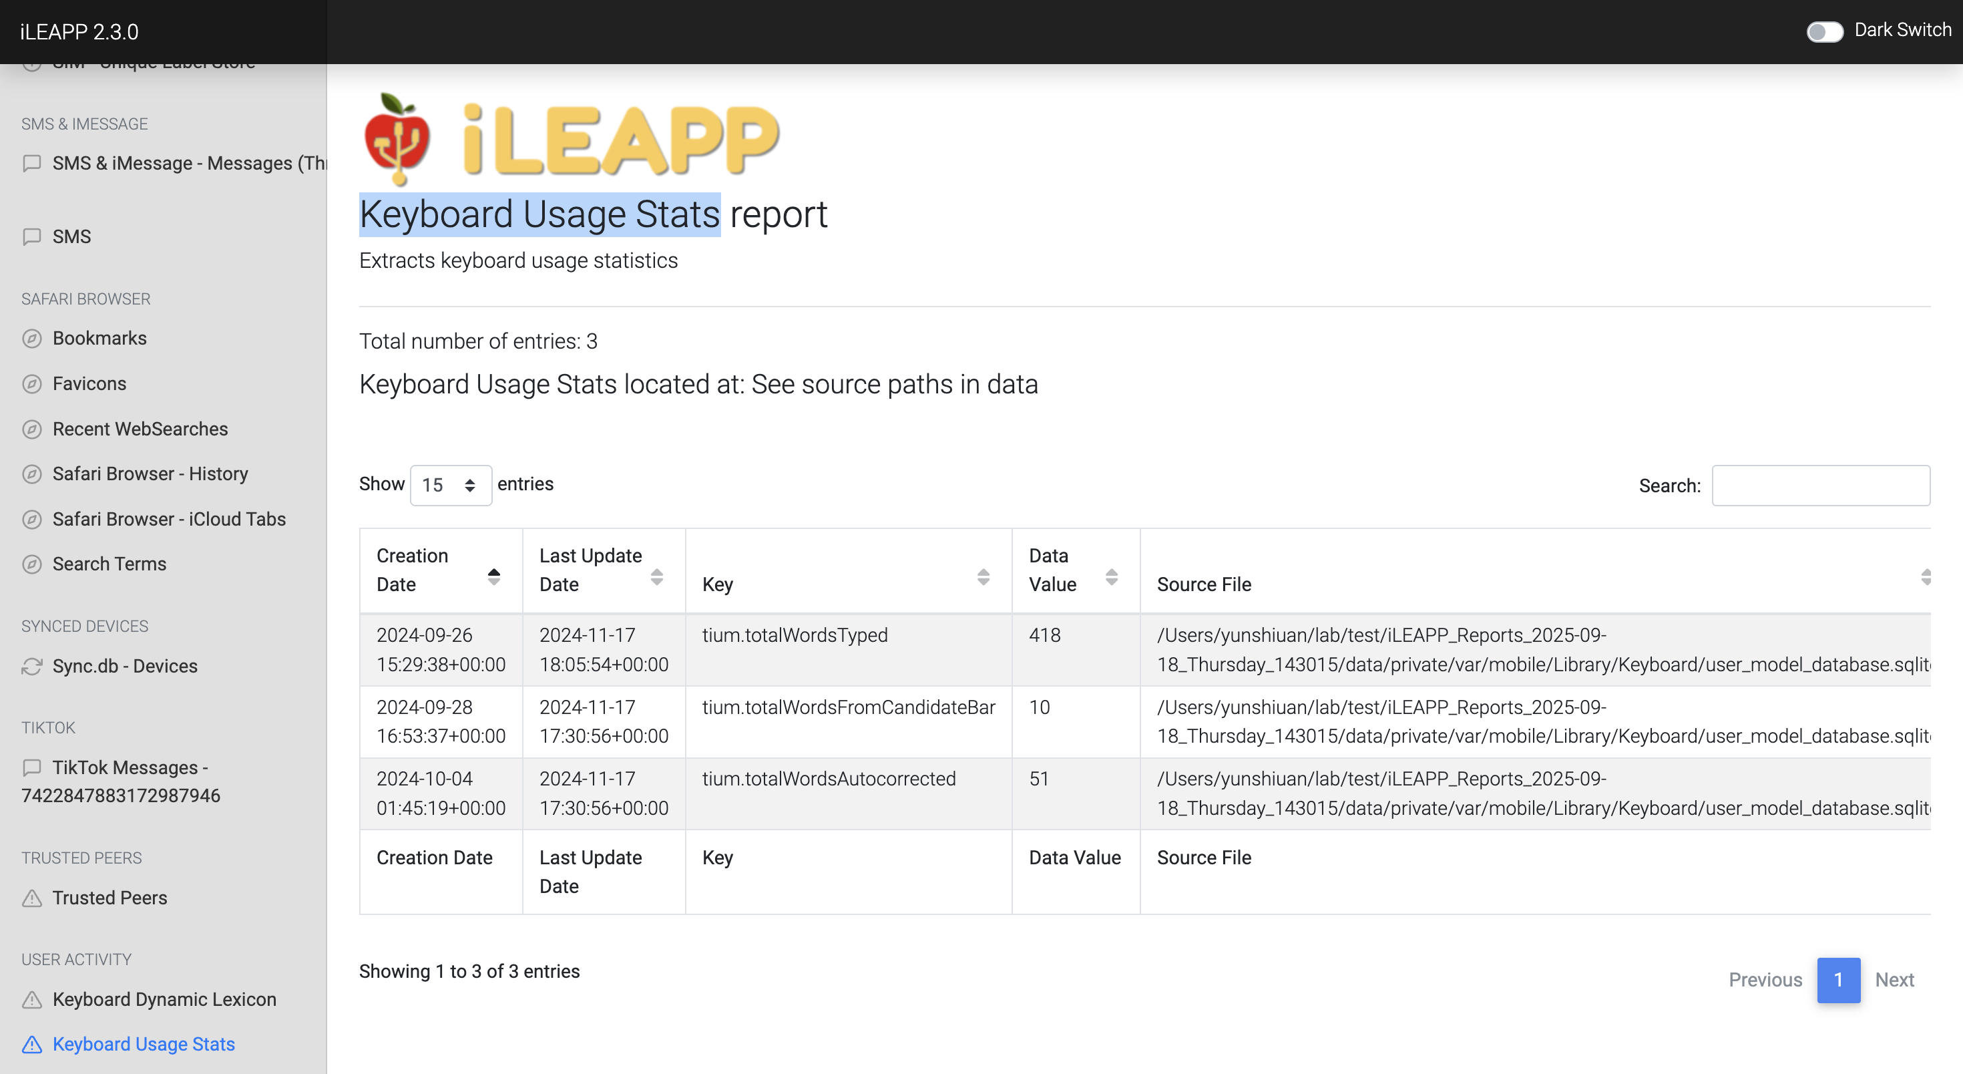
Task: Click the Previous pagination button
Action: point(1765,979)
